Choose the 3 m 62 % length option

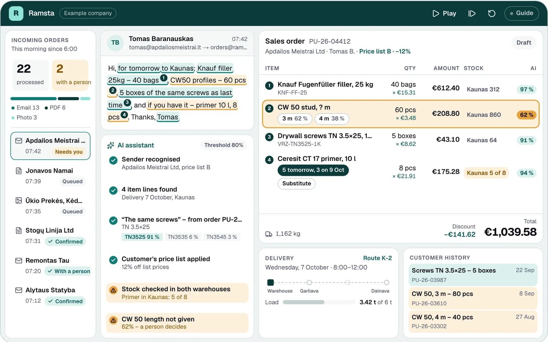[295, 119]
